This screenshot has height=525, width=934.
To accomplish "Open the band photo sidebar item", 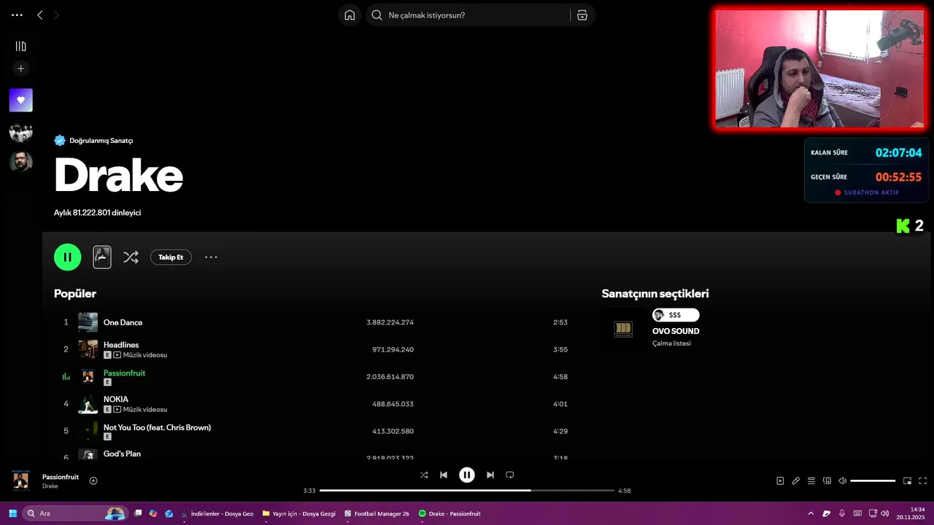I will click(20, 132).
